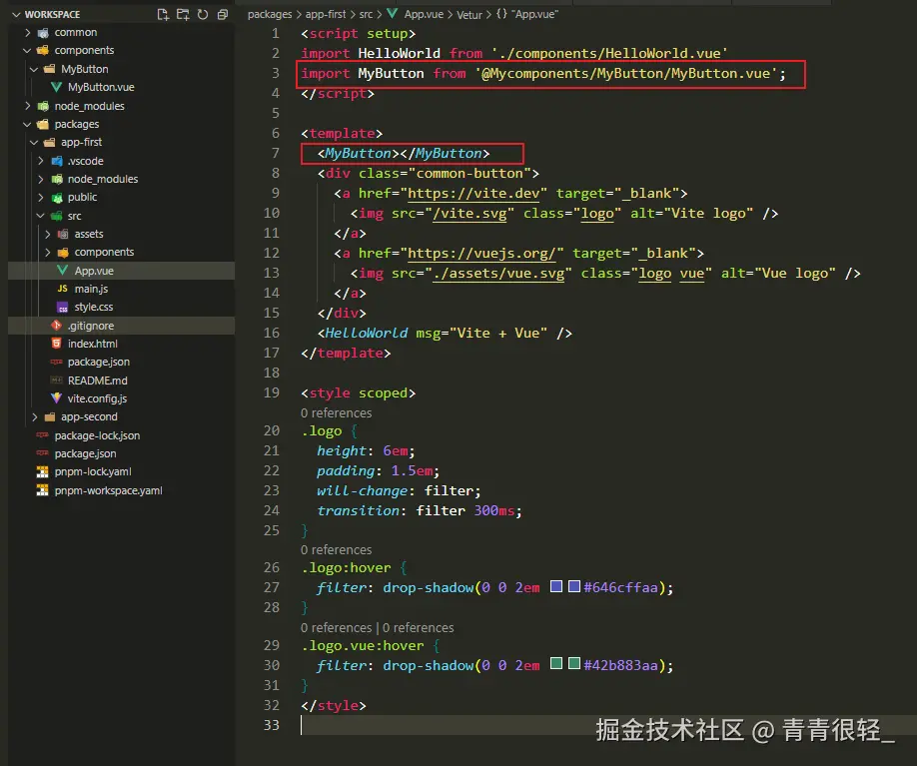The width and height of the screenshot is (917, 766).
Task: Refresh the explorer with the refresh icon
Action: [203, 15]
